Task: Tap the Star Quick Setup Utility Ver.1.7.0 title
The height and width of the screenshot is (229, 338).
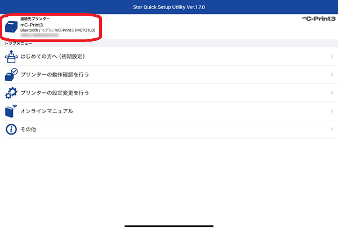Action: tap(169, 7)
